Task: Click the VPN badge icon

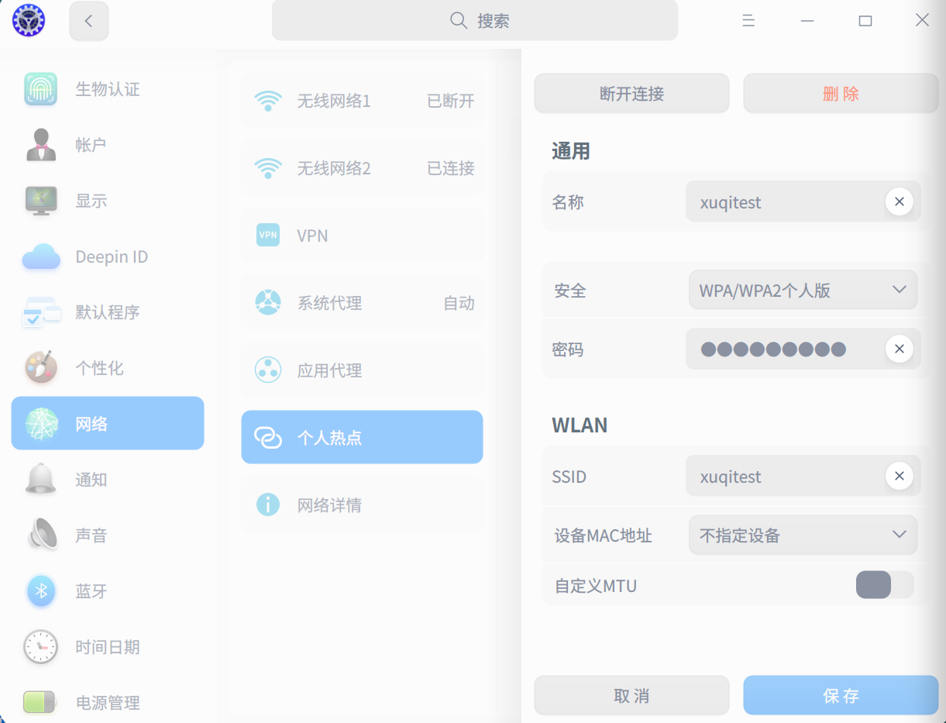Action: pyautogui.click(x=268, y=235)
